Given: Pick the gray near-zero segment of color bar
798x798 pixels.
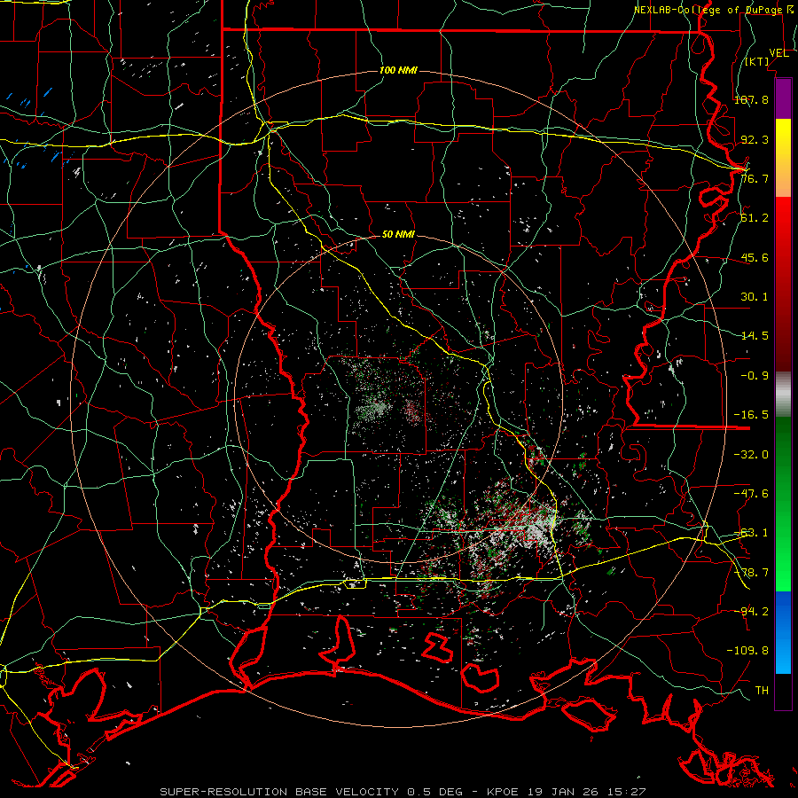Looking at the screenshot, I should (x=783, y=395).
